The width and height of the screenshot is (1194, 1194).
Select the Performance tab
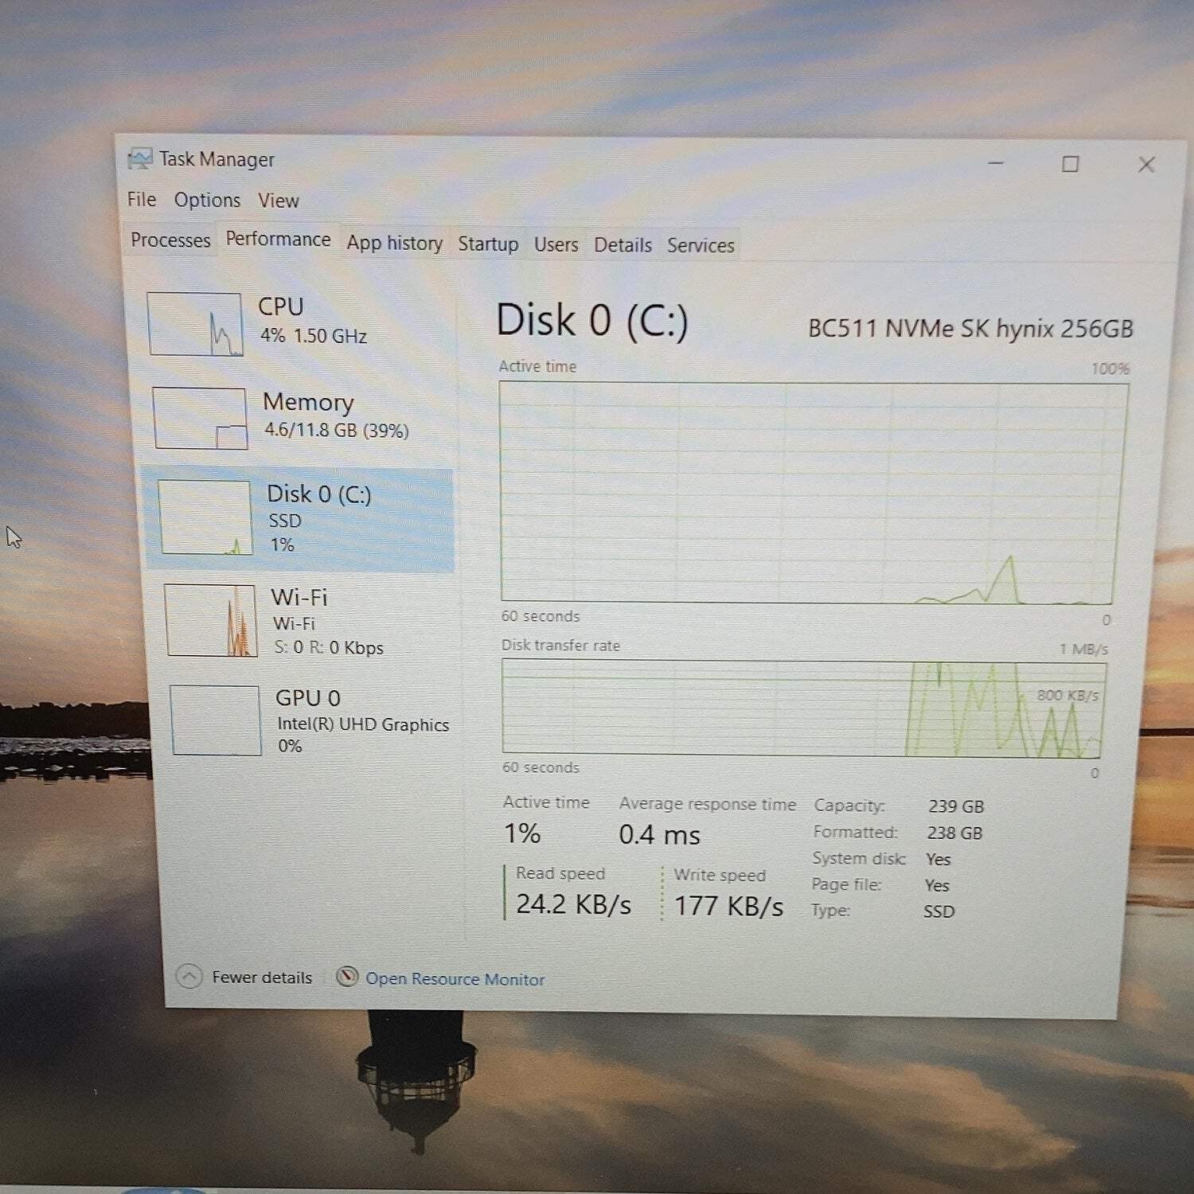click(278, 239)
